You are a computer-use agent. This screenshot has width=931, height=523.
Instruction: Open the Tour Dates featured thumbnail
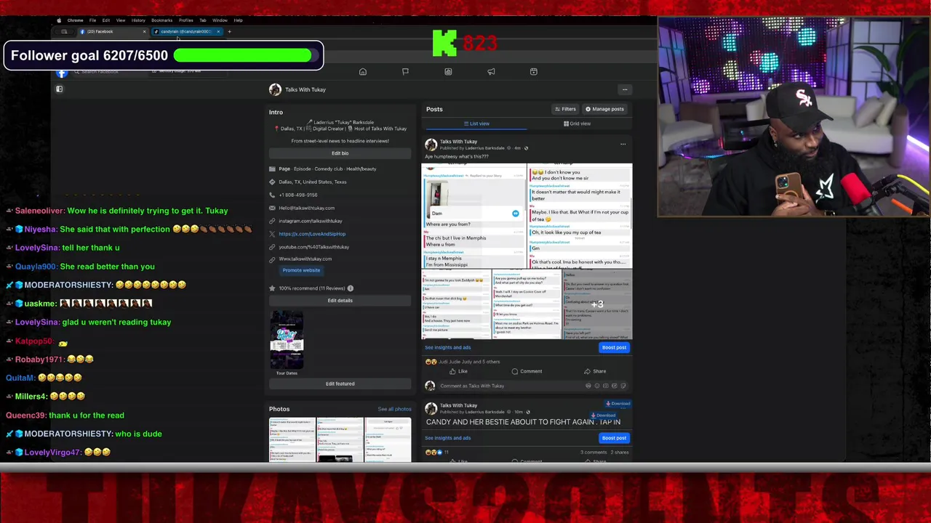click(x=287, y=341)
